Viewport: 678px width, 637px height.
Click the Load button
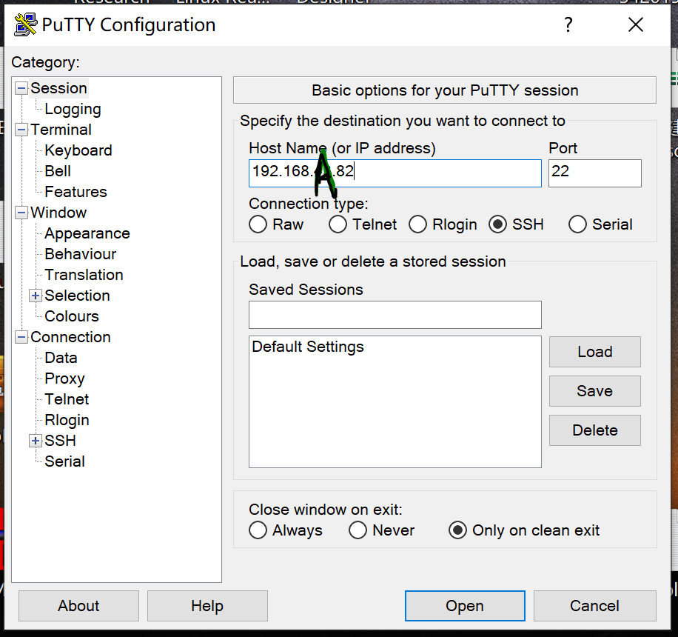coord(595,352)
